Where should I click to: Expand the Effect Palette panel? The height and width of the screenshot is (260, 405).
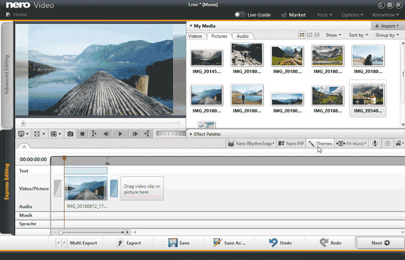click(191, 134)
